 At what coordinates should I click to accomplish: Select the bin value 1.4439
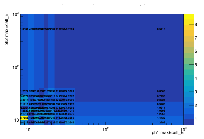coord(161,118)
